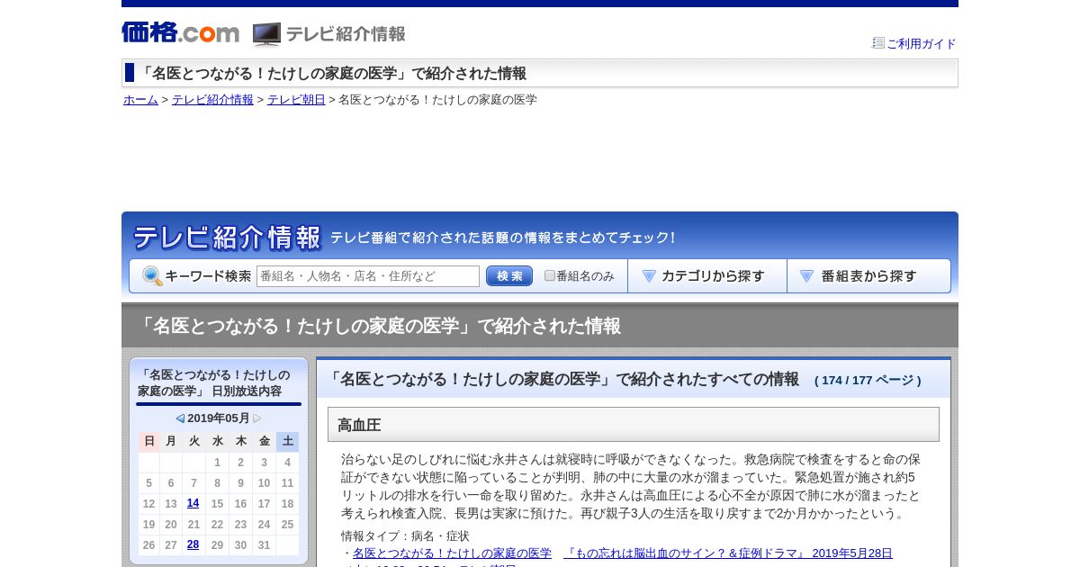This screenshot has width=1080, height=567.
Task: Click the 174 / 177 ページ page indicator
Action: 868,381
